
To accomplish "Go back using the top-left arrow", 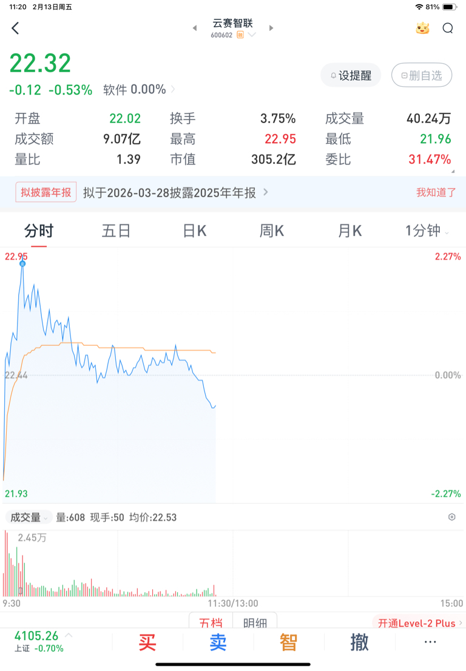I will (x=15, y=29).
